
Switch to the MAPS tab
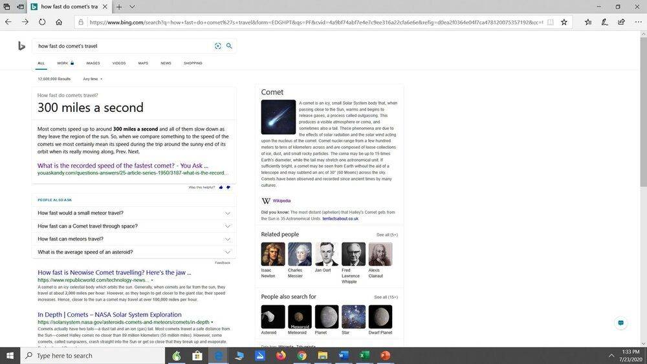tap(143, 63)
